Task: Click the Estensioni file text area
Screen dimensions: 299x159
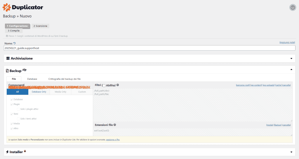Action: pos(193,132)
